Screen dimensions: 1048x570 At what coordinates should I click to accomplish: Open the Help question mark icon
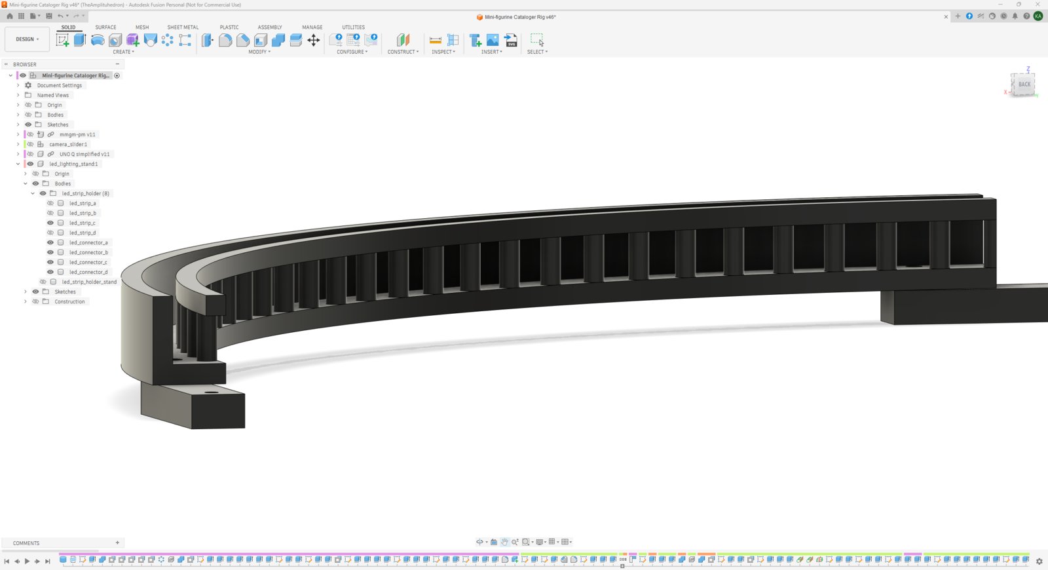pos(1026,16)
